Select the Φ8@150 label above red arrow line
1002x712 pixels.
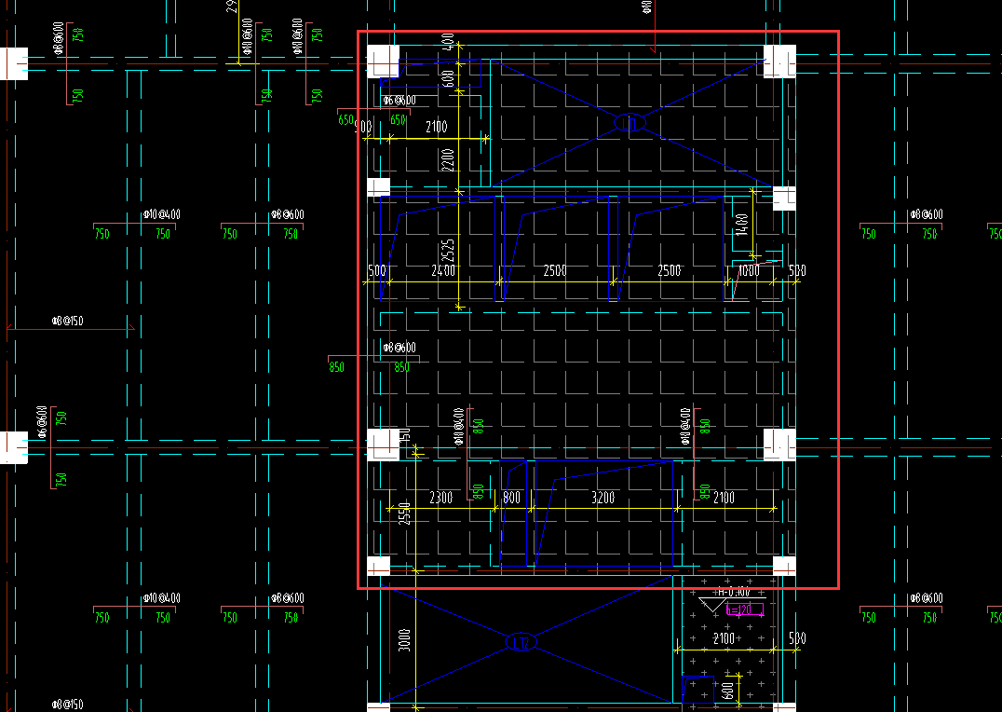tap(68, 321)
